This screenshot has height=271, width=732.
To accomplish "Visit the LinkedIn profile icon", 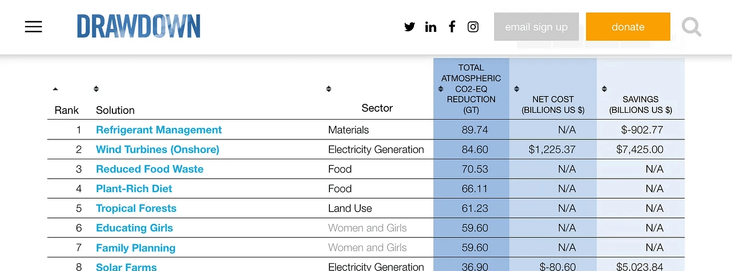I will (431, 27).
